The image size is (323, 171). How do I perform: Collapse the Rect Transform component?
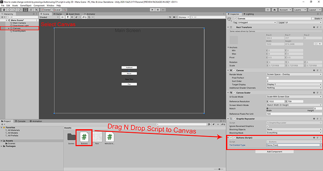pos(228,27)
